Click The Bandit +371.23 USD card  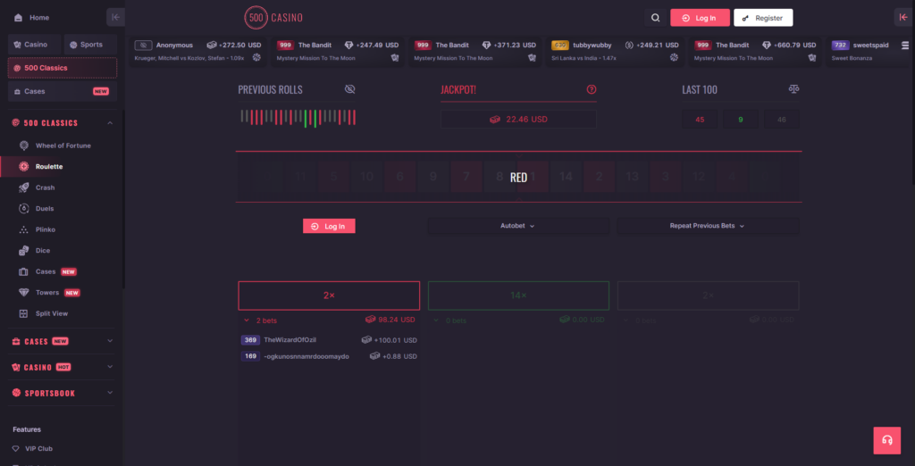click(x=475, y=51)
